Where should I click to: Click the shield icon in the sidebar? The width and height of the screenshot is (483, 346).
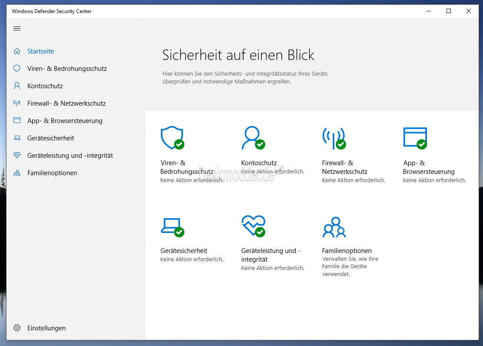[x=17, y=68]
